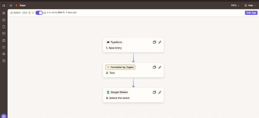The height and width of the screenshot is (118, 259).
Task: Open the settings gear in the sidebar
Action: pyautogui.click(x=4, y=54)
